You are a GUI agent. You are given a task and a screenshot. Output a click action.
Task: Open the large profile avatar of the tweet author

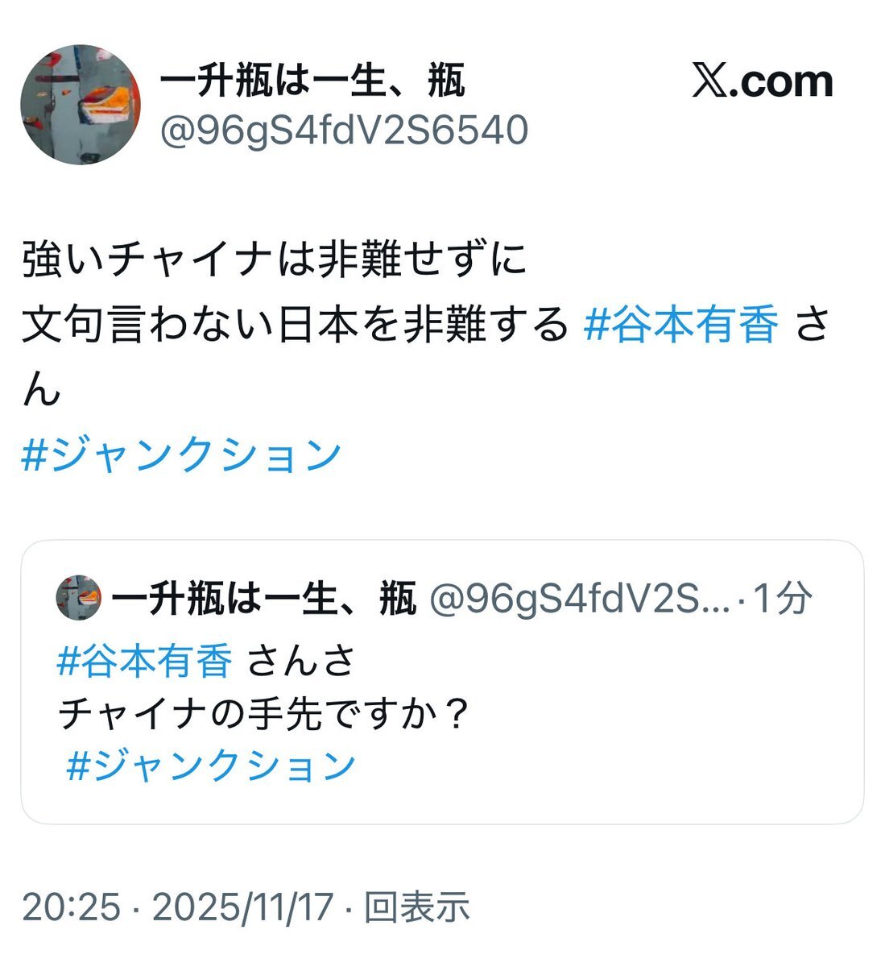tap(81, 105)
